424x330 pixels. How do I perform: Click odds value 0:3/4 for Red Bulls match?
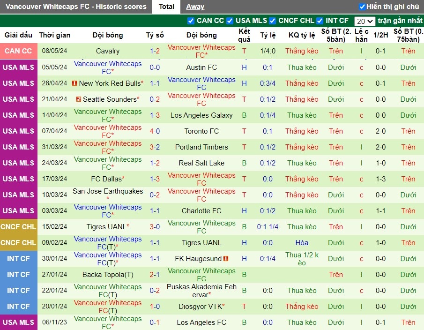(x=268, y=83)
